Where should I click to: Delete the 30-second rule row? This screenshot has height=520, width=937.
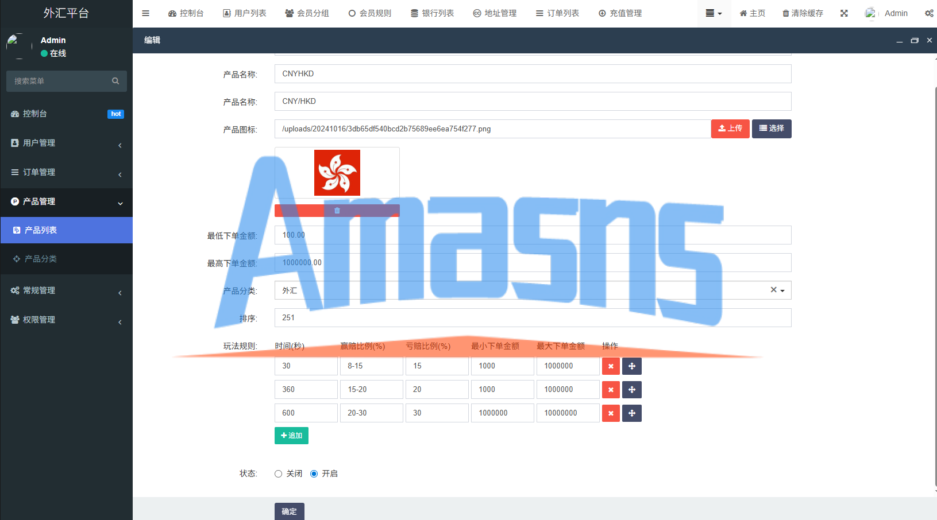[x=611, y=366]
